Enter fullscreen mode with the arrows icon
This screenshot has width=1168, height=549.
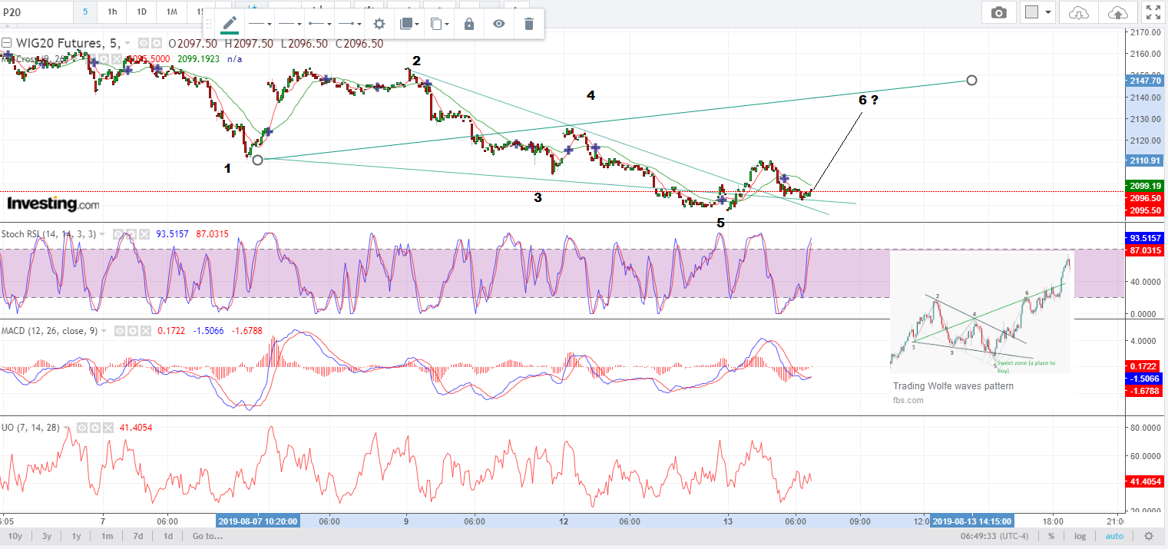coord(1153,12)
